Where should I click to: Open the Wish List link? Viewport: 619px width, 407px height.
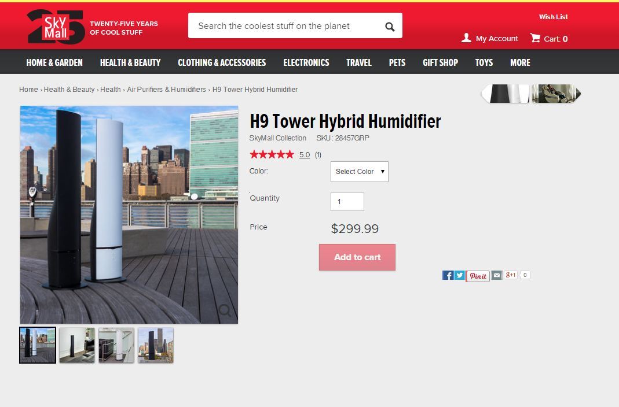click(553, 17)
